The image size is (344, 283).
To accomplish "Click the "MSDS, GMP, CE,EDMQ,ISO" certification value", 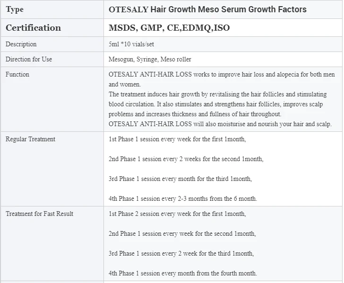I will click(x=169, y=28).
